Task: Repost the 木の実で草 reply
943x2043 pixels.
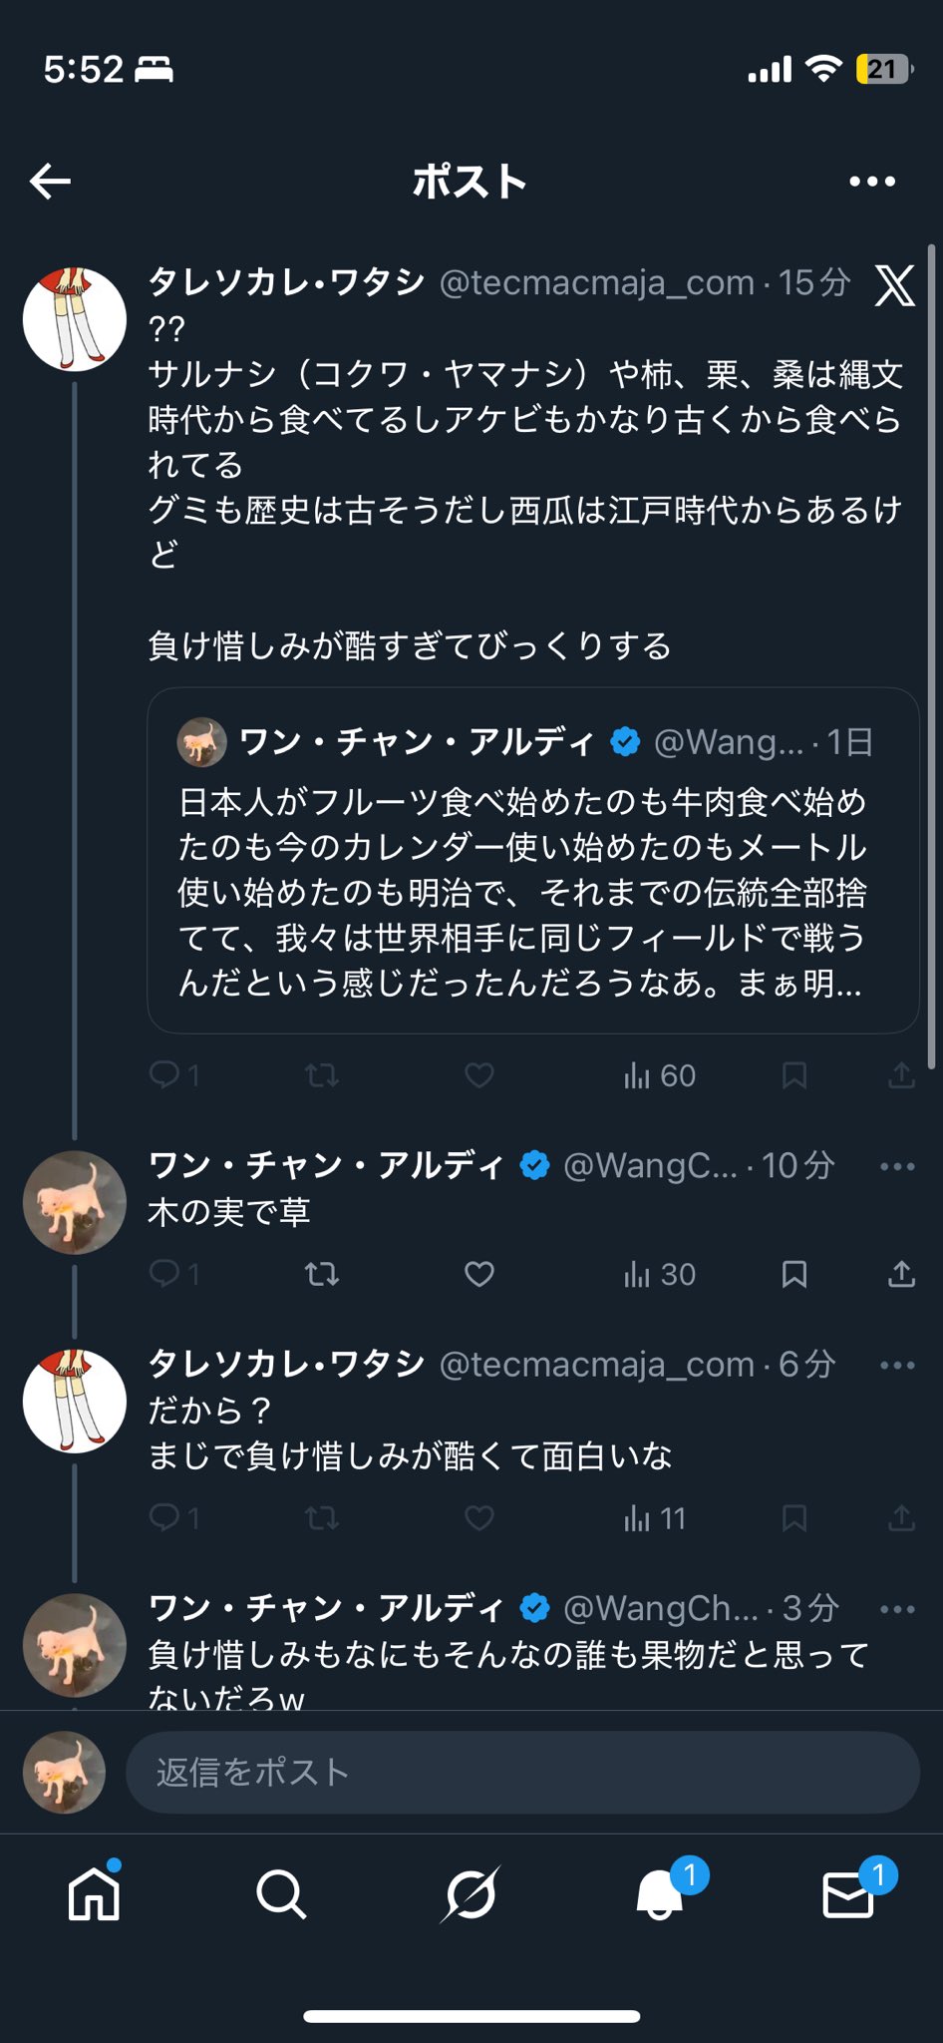Action: (x=322, y=1274)
